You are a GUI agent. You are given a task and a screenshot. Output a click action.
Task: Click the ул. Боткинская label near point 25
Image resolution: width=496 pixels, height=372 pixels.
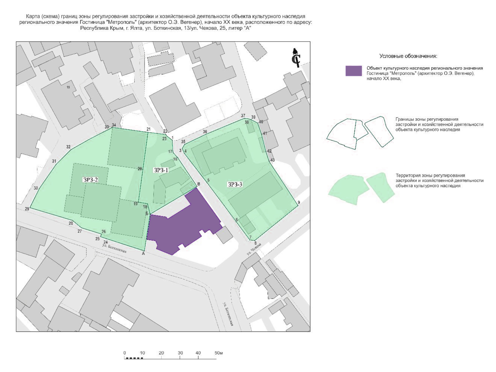pos(114,248)
